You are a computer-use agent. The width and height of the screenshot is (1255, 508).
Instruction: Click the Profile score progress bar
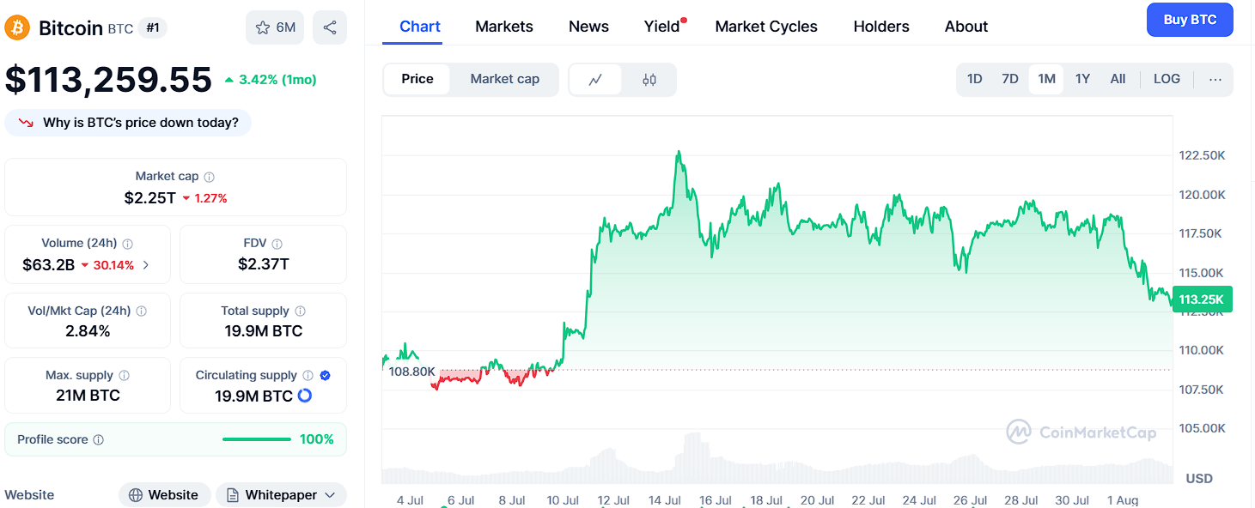click(257, 439)
